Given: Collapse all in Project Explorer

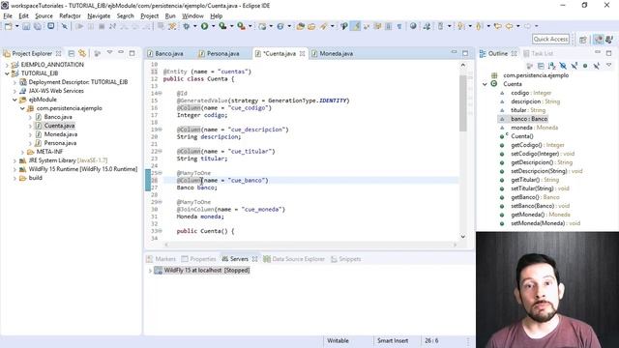Looking at the screenshot, I should coord(72,53).
